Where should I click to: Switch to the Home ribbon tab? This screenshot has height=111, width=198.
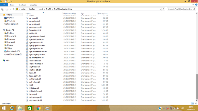click(12, 5)
